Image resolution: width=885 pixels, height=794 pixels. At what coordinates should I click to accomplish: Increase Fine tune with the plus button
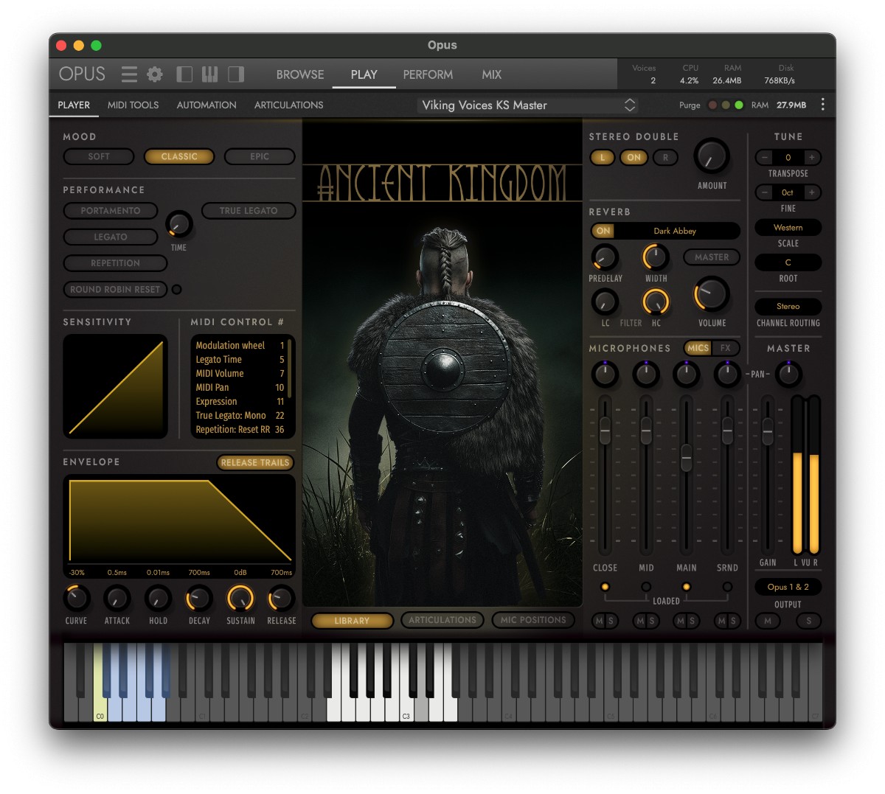click(811, 192)
